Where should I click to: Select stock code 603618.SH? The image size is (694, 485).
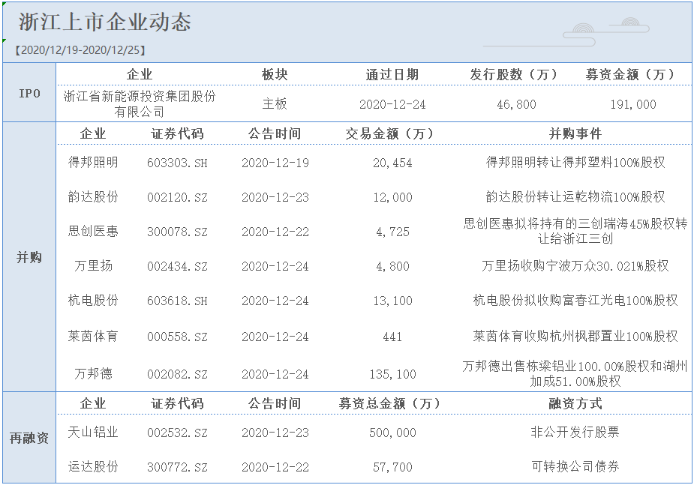tap(177, 301)
